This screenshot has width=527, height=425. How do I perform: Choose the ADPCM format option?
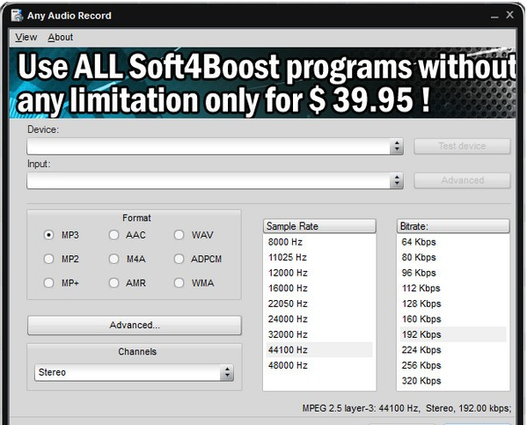[x=179, y=259]
